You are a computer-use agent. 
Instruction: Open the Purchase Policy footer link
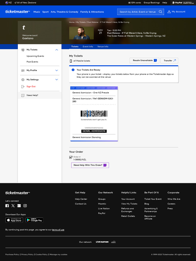point(12,255)
